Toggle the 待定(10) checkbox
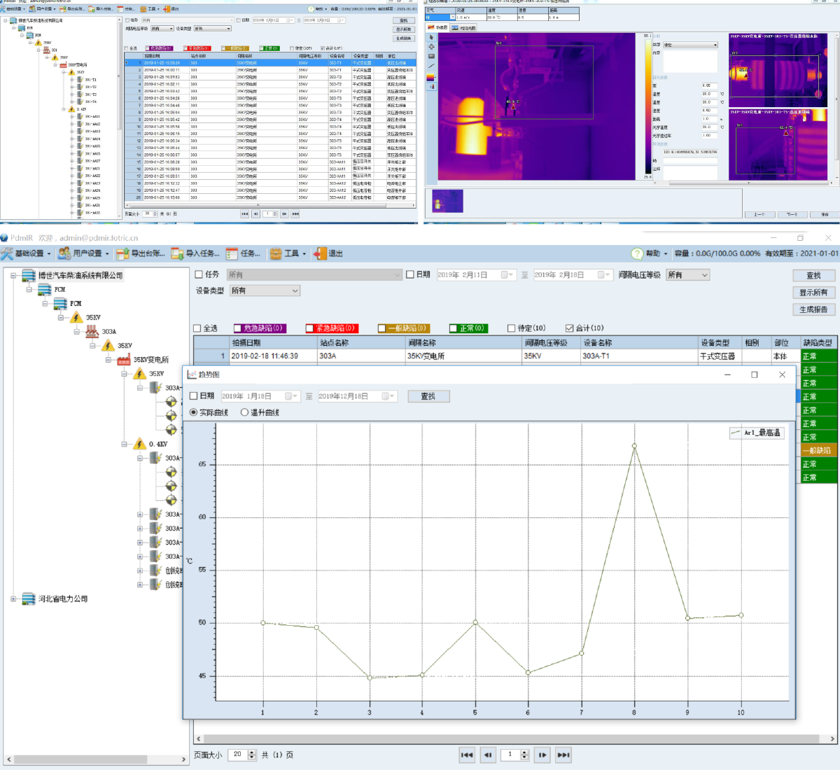This screenshot has width=840, height=770. 511,328
